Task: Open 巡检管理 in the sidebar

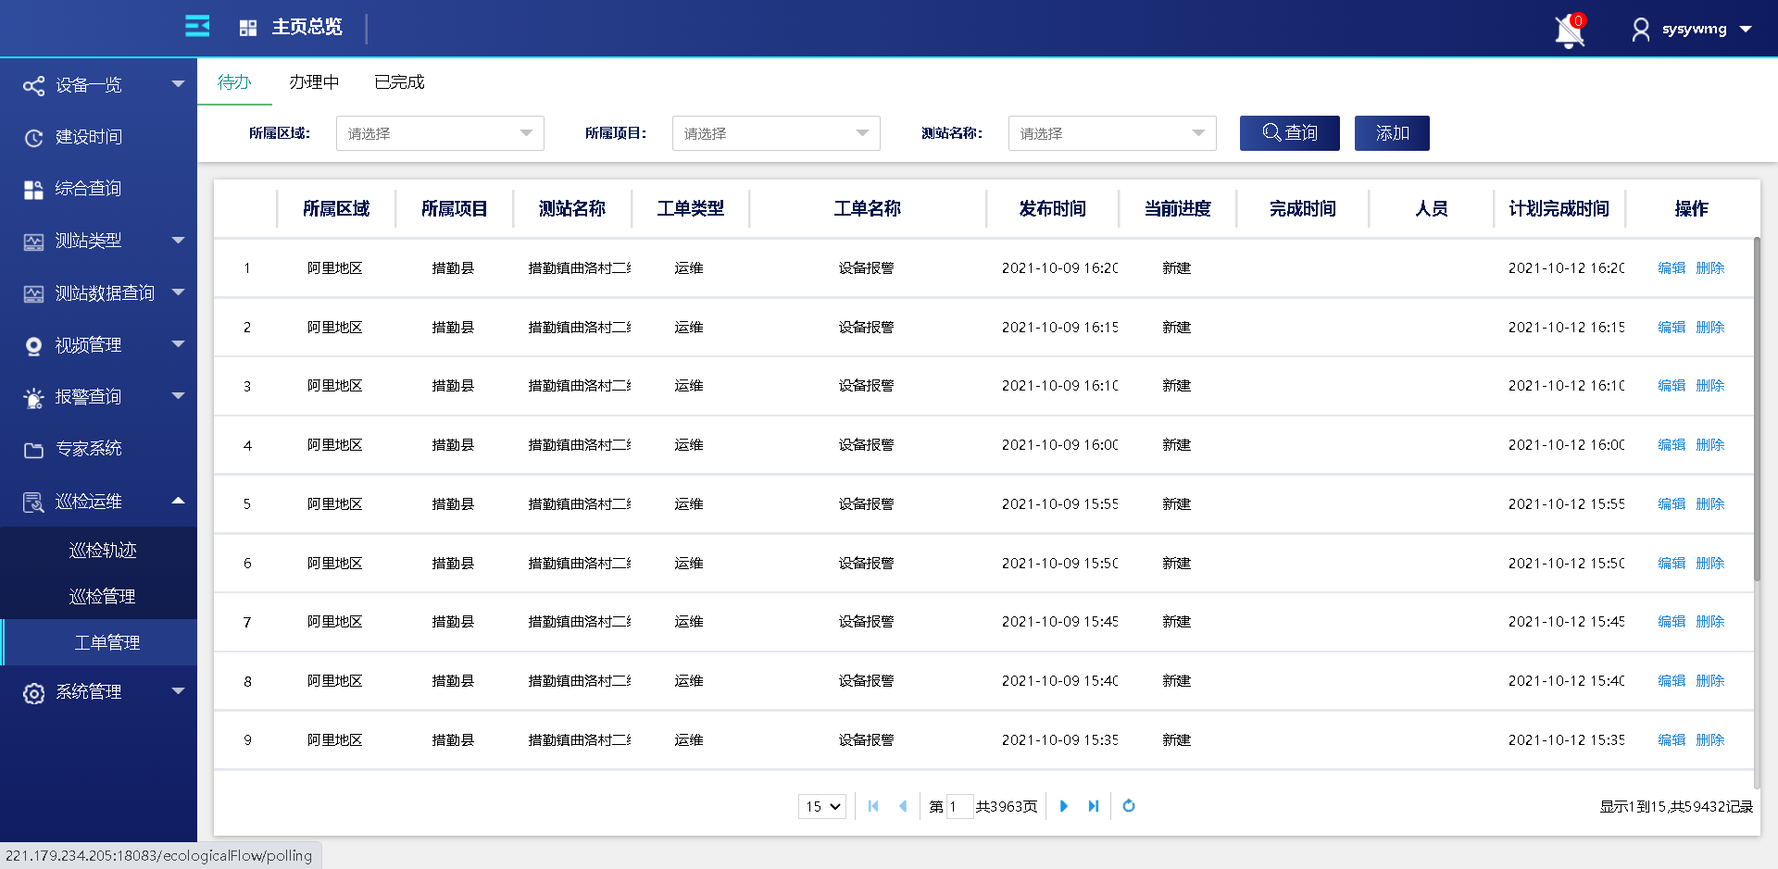Action: click(x=103, y=597)
